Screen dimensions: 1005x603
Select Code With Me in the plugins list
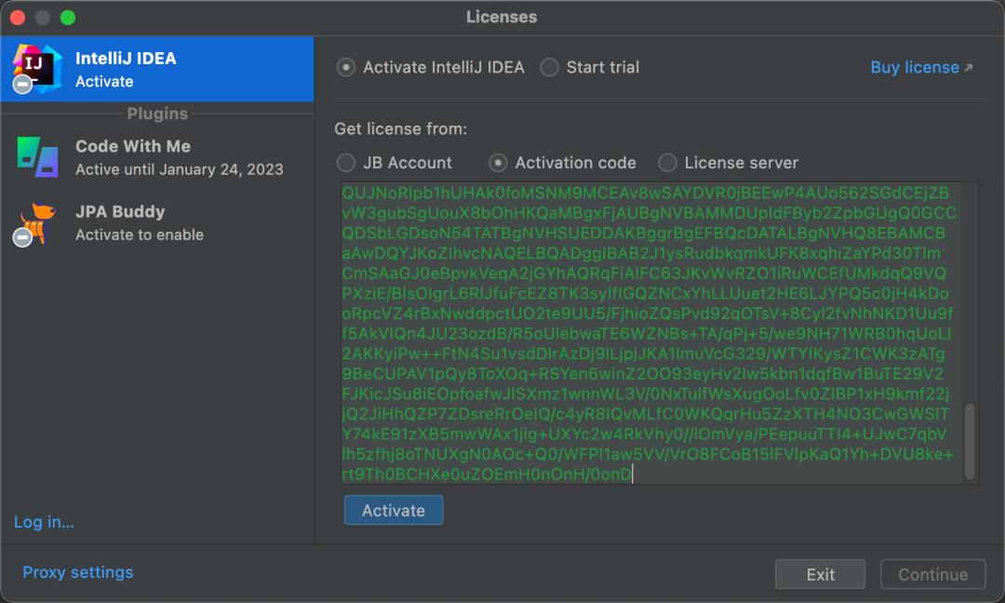pos(157,157)
